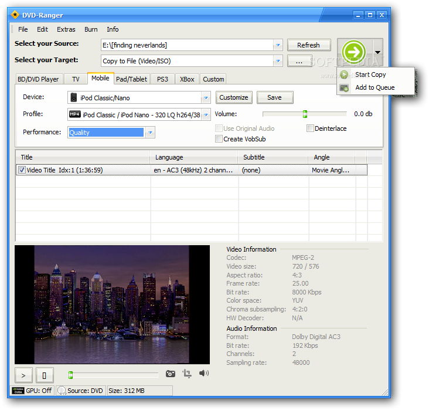Switch to the Custom tab
The height and width of the screenshot is (410, 429).
[213, 79]
